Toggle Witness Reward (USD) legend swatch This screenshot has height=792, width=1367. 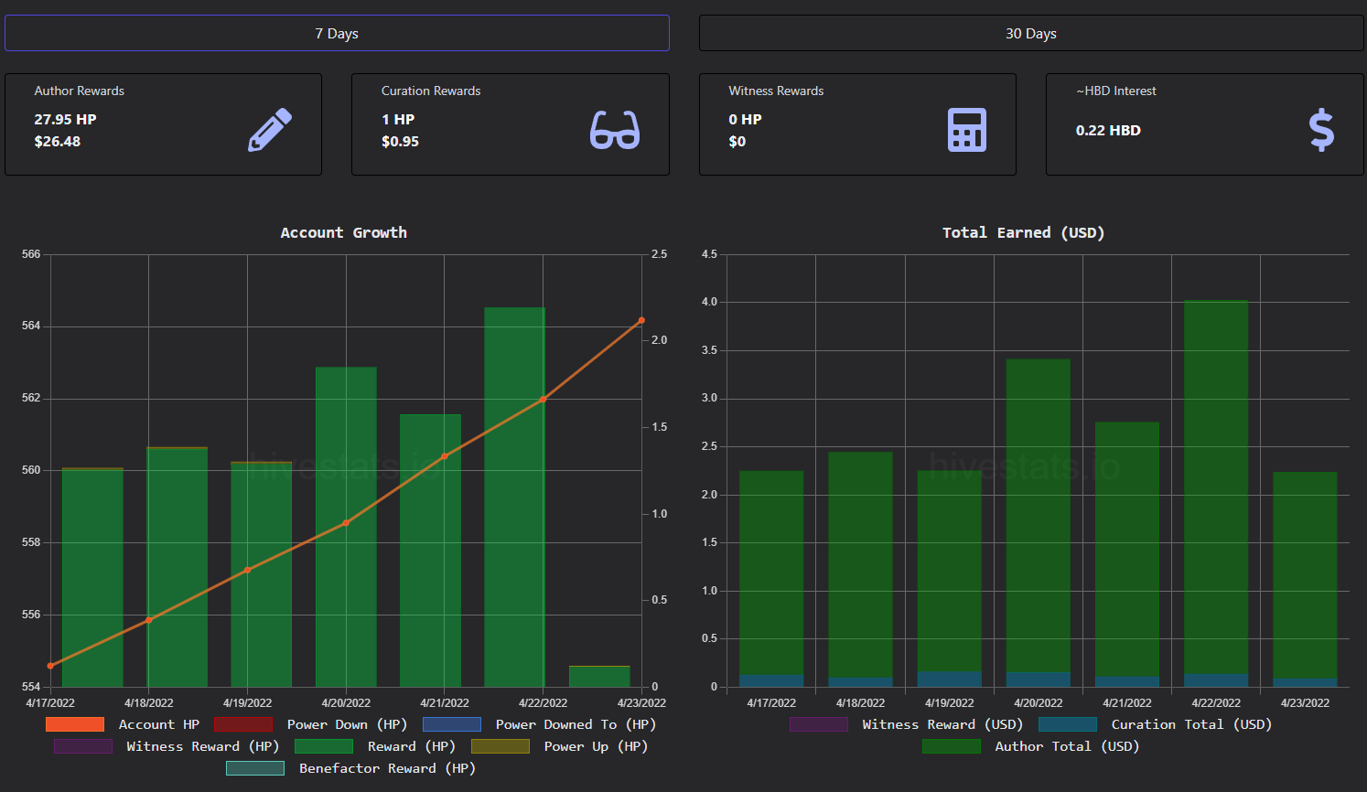(819, 724)
